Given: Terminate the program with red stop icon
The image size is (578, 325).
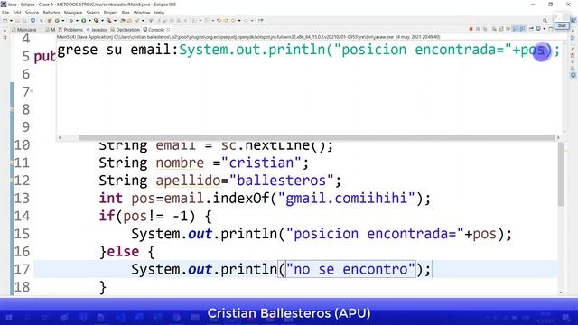Looking at the screenshot, I should point(471,29).
